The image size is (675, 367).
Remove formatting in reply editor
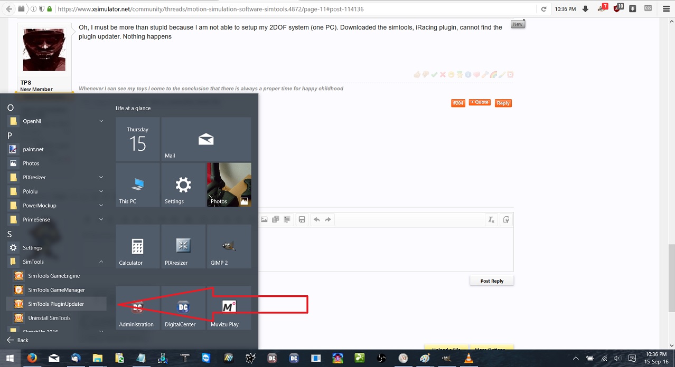pos(491,220)
